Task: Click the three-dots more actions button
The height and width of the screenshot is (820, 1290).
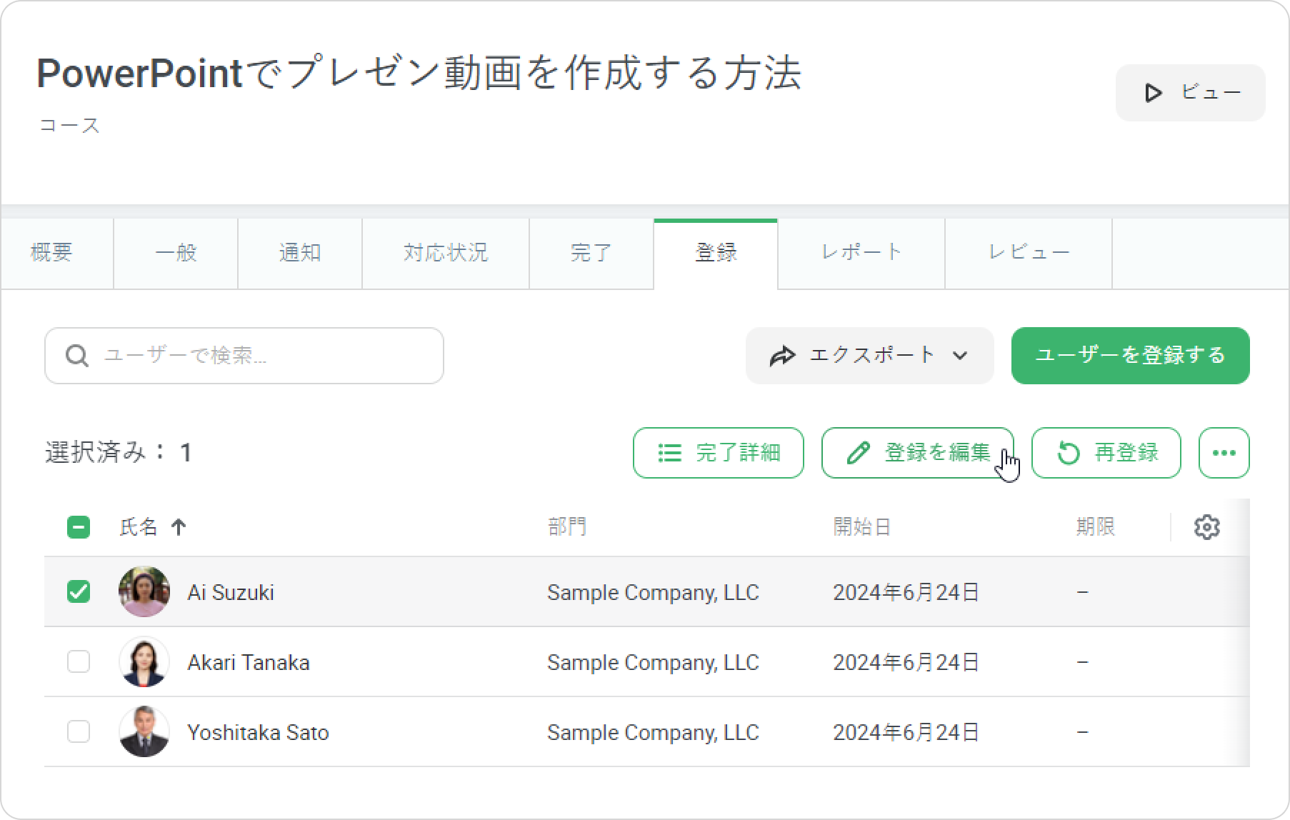Action: [1224, 453]
